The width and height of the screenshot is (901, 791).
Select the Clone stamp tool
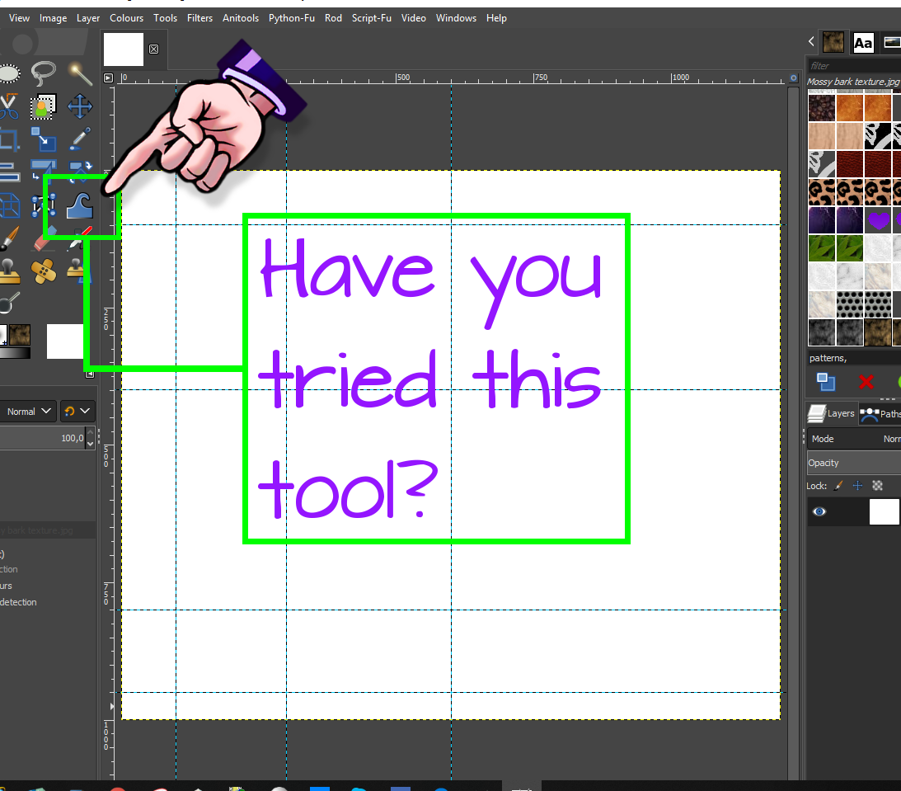click(8, 271)
